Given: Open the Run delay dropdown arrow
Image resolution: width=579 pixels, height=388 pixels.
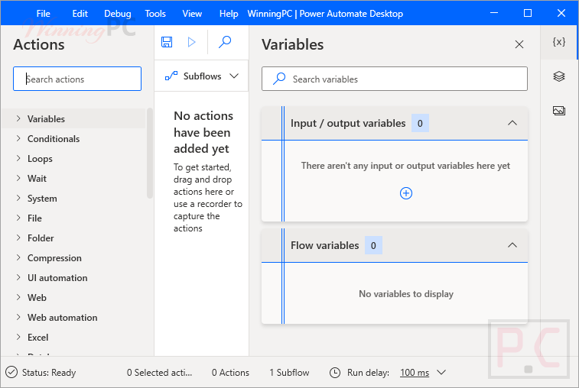Looking at the screenshot, I should 441,372.
